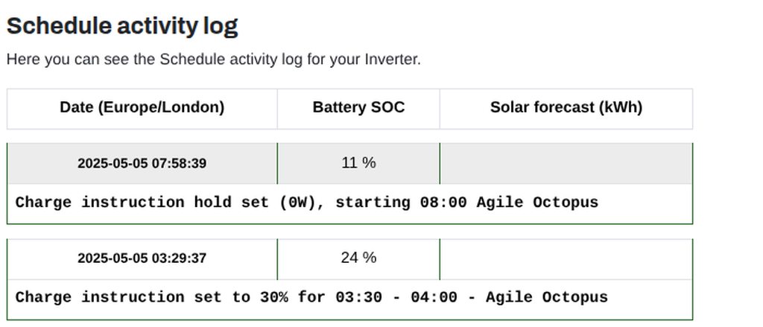Screen dimensions: 763x327
Task: Click the Inverter description text below heading
Action: (213, 60)
